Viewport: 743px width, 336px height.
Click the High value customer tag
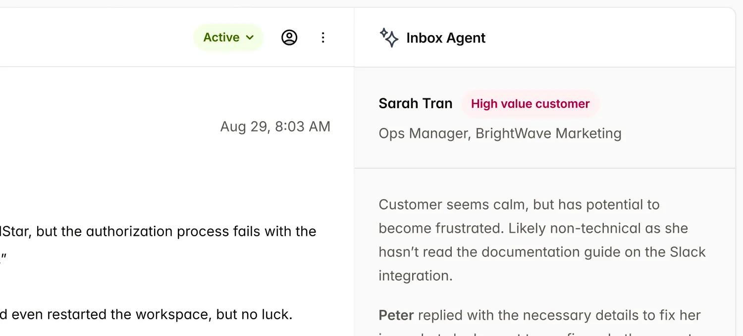(530, 104)
